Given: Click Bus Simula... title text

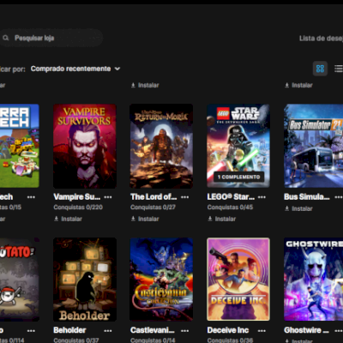Looking at the screenshot, I should 307,197.
